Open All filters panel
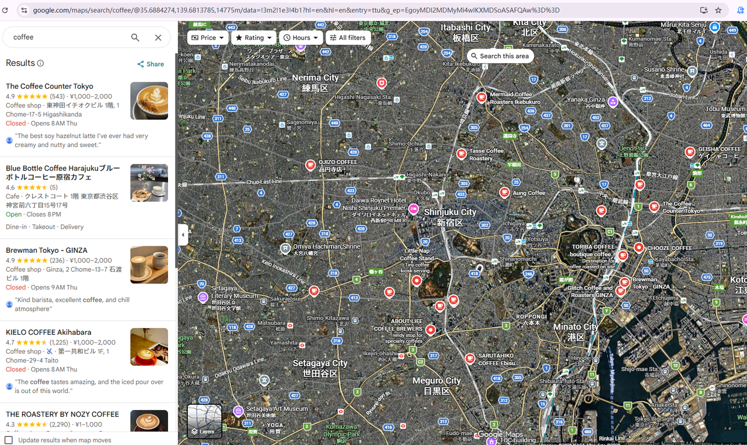This screenshot has height=445, width=747. click(348, 37)
